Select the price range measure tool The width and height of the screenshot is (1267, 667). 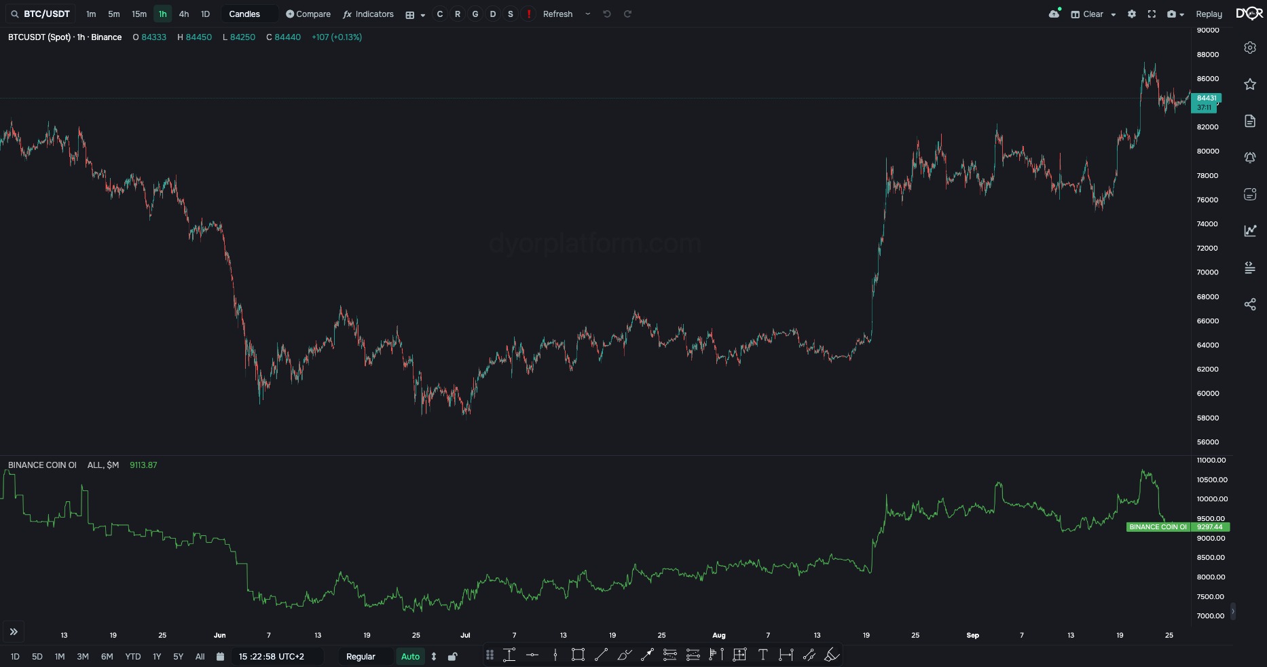tap(509, 655)
